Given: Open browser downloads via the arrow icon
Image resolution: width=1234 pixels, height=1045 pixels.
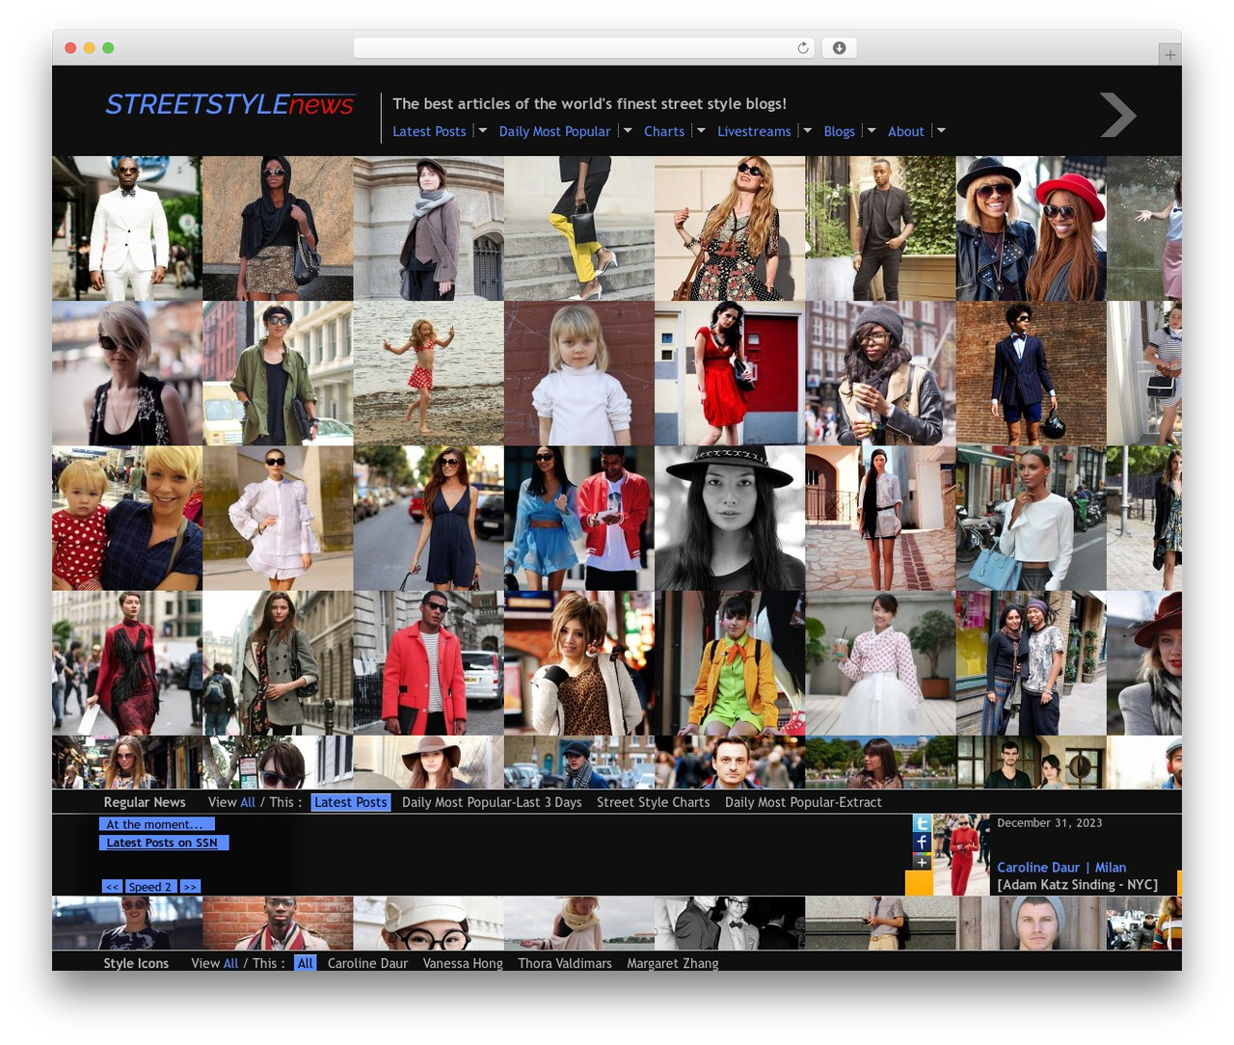Looking at the screenshot, I should coord(839,48).
